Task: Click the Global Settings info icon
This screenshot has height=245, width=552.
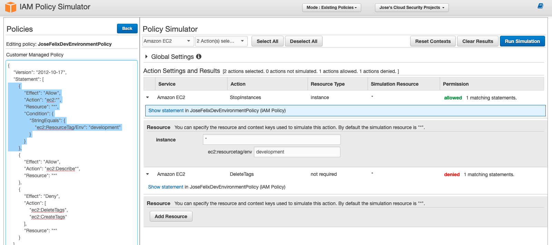Action: (x=199, y=56)
